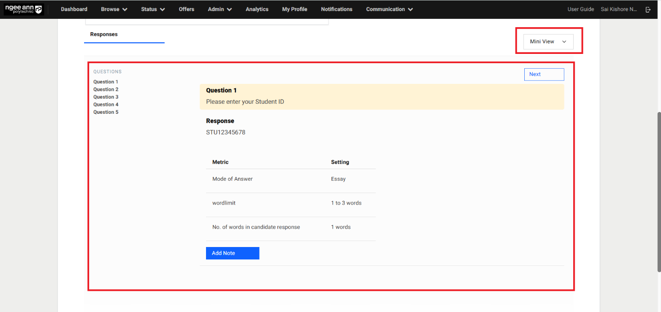661x312 pixels.
Task: Click the logout icon in top bar
Action: click(x=648, y=9)
